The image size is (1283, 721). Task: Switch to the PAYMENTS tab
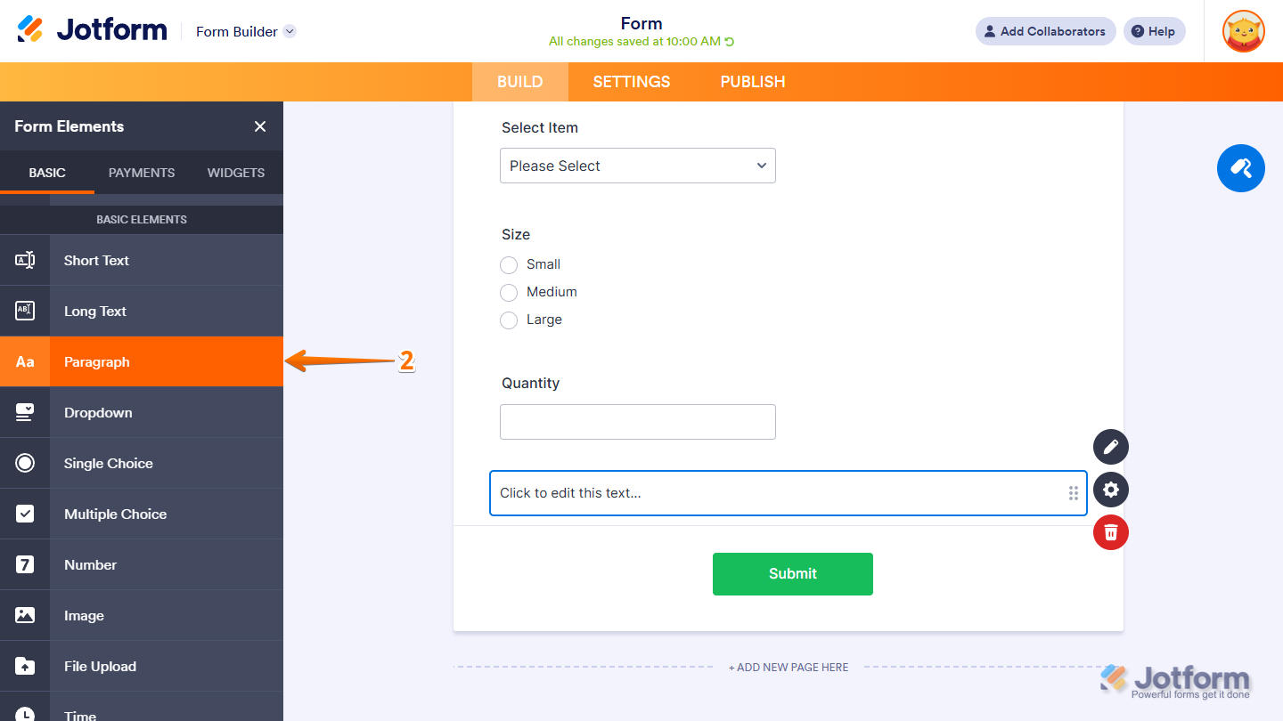coord(141,172)
